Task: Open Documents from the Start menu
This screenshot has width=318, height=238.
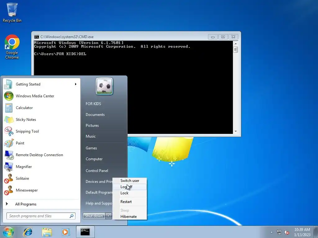Action: click(95, 115)
